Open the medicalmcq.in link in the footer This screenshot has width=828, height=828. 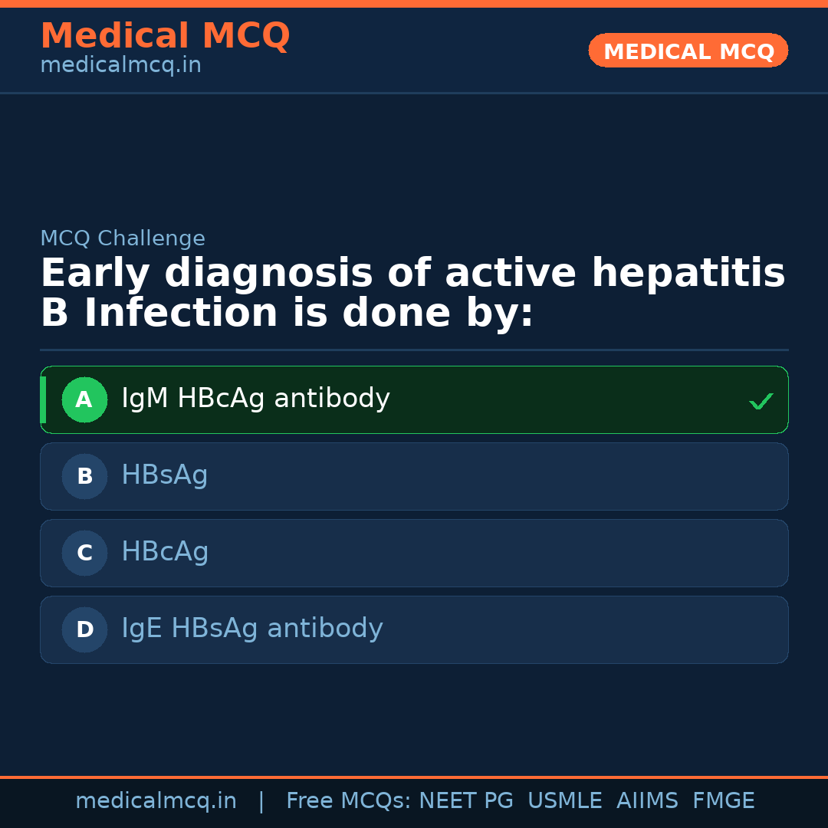coord(156,801)
